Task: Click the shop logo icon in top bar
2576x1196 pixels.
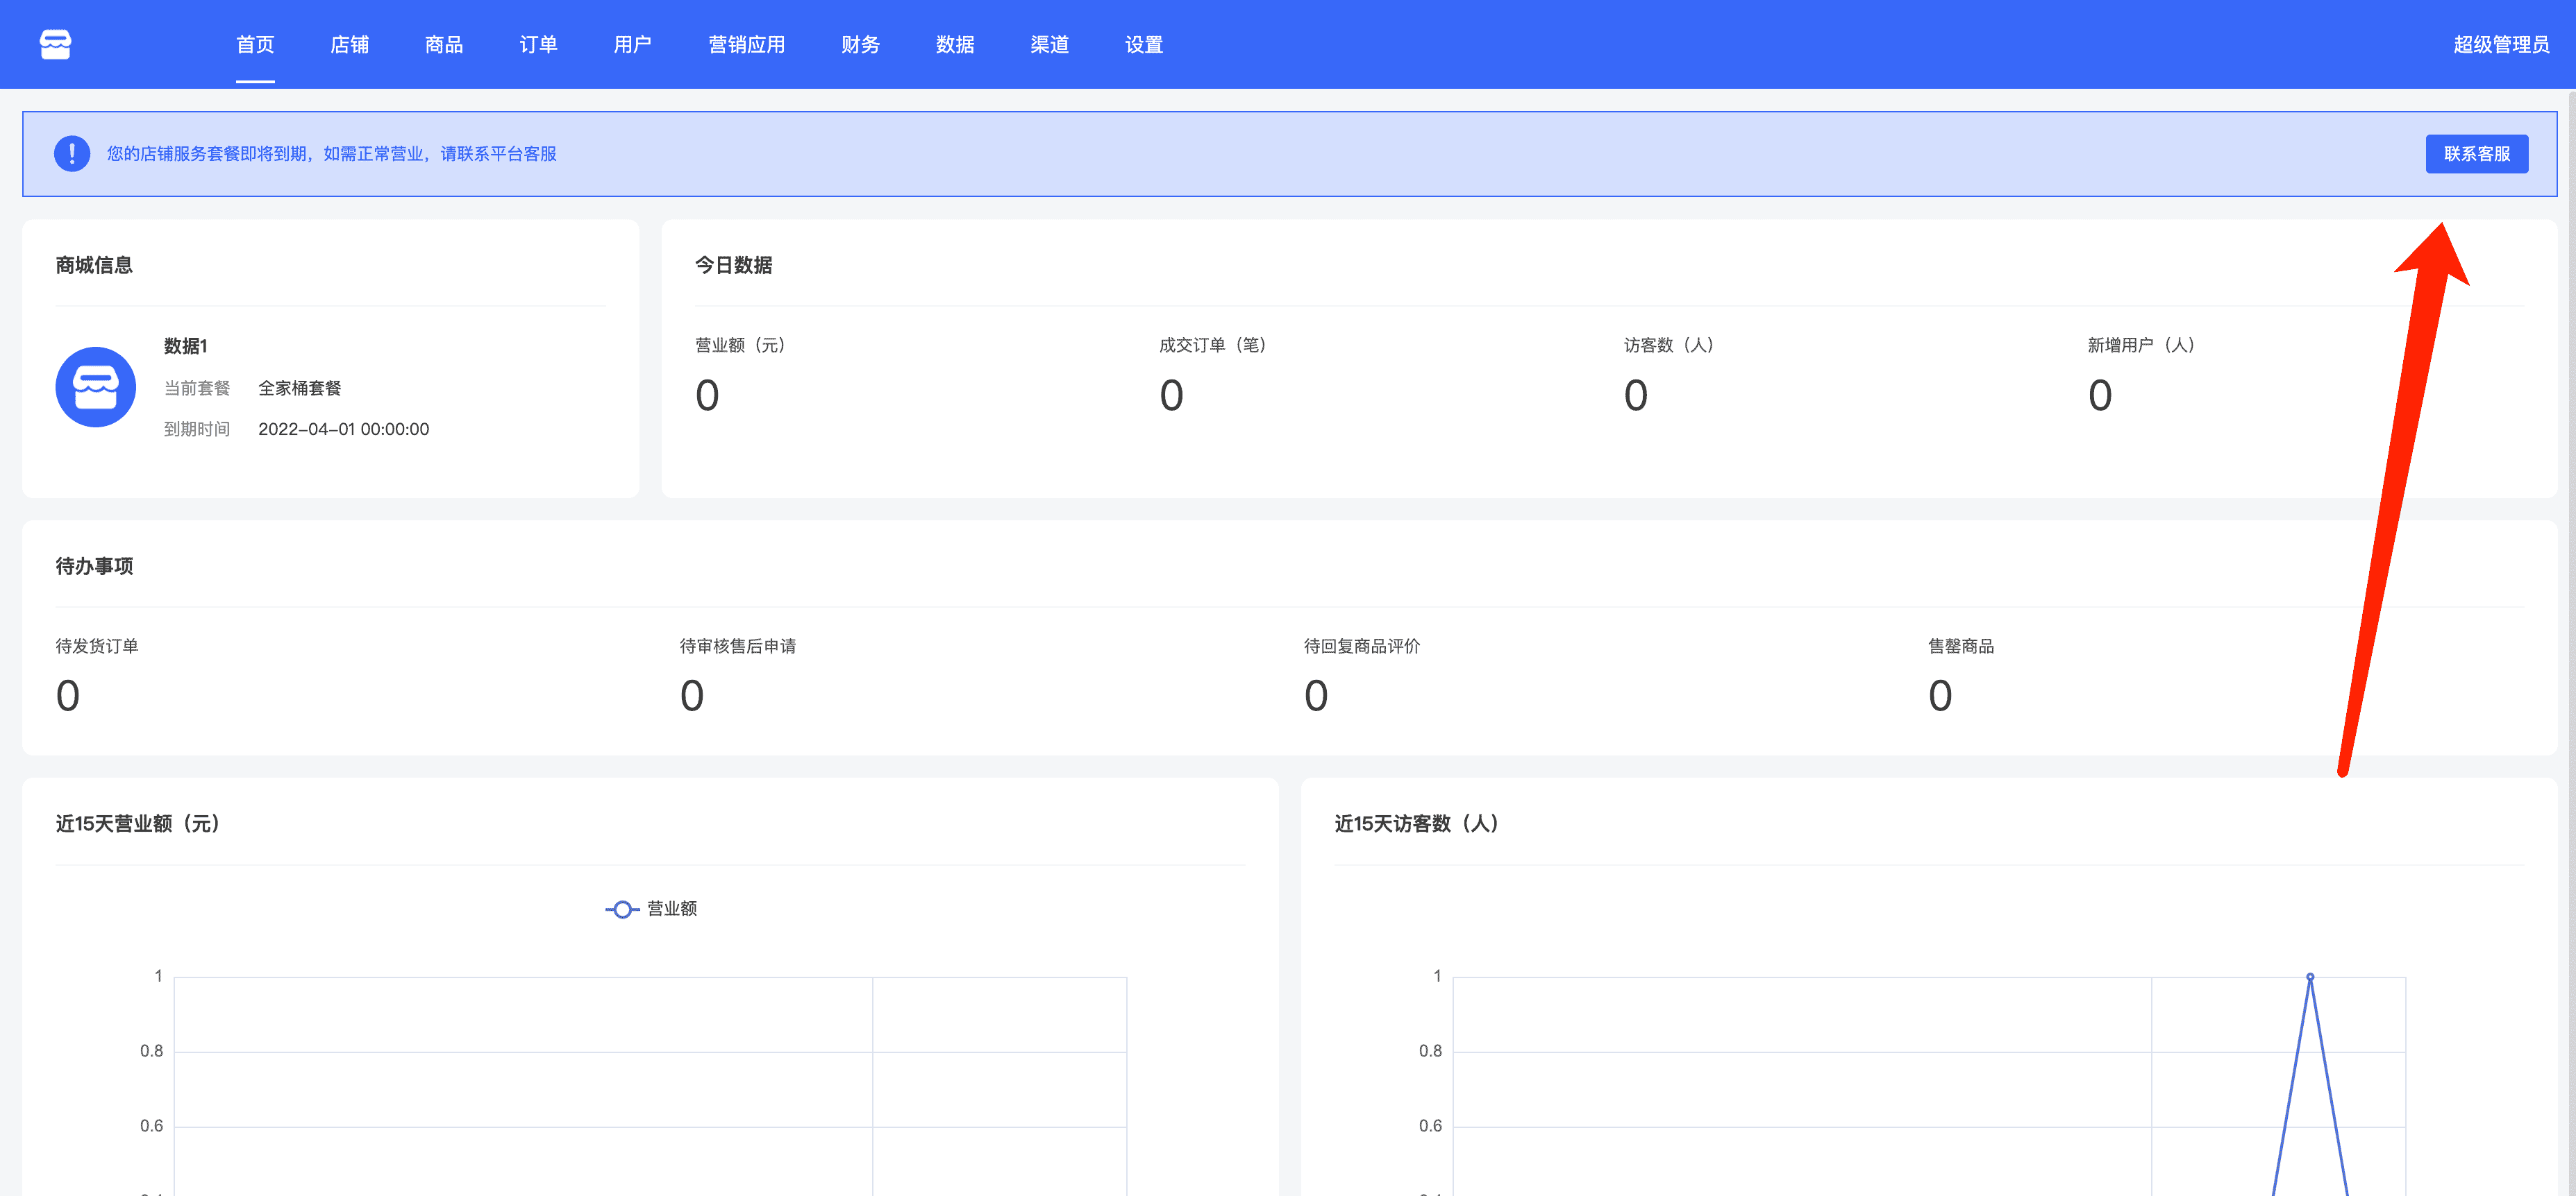Action: [x=56, y=44]
